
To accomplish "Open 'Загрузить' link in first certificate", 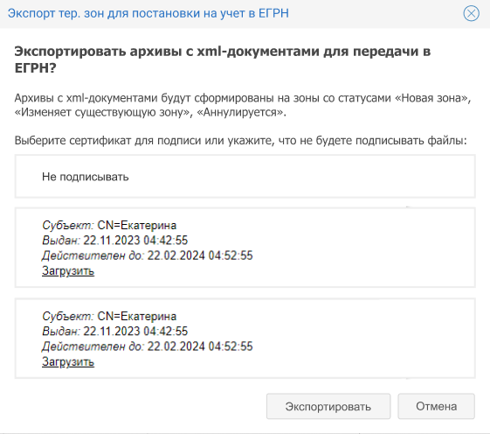I will pyautogui.click(x=68, y=271).
